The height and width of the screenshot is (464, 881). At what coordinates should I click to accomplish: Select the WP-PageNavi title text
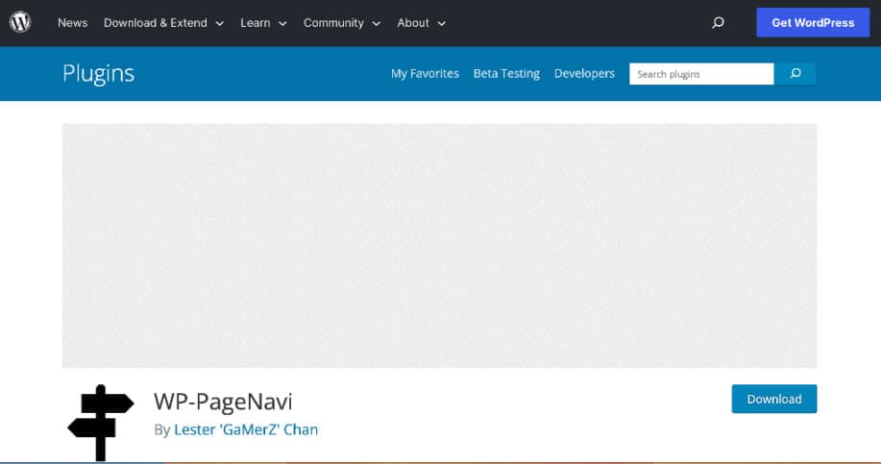(223, 402)
